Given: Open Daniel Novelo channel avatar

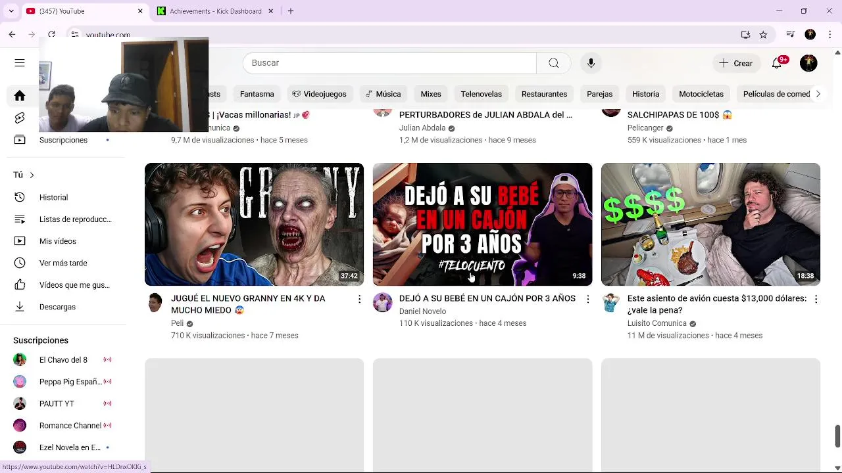Looking at the screenshot, I should pos(382,302).
